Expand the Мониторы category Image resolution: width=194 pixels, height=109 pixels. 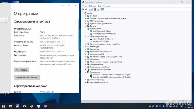point(85,59)
